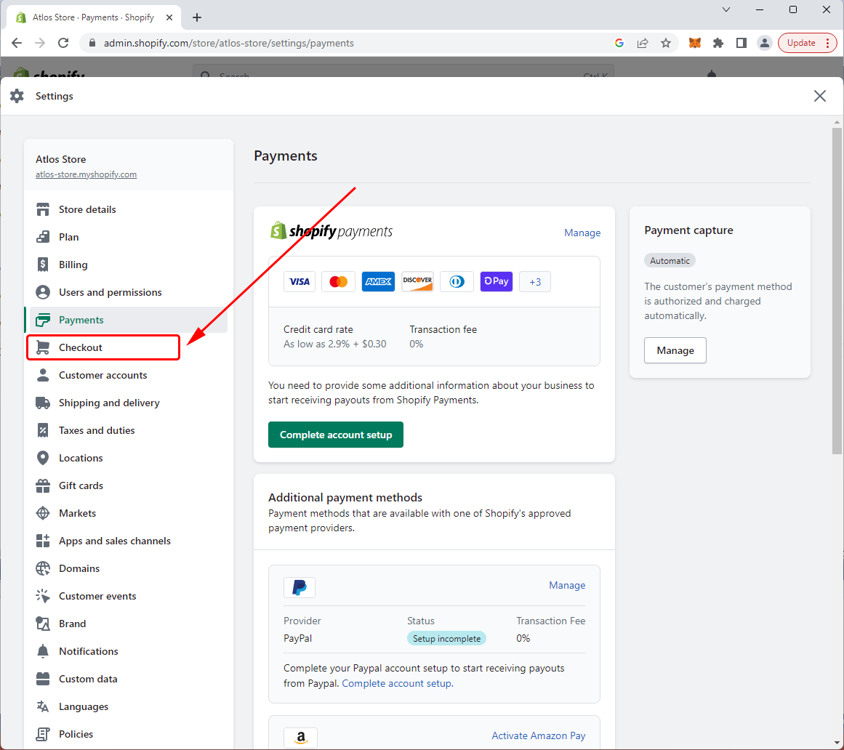The width and height of the screenshot is (844, 750).
Task: Click Complete account setup button
Action: point(336,435)
